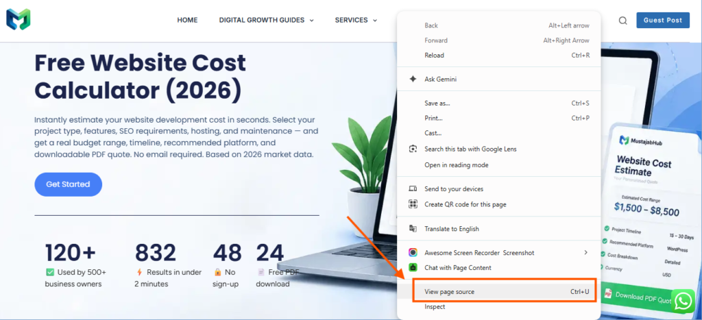Click the QR code icon
Viewport: 702px width, 320px height.
(413, 204)
